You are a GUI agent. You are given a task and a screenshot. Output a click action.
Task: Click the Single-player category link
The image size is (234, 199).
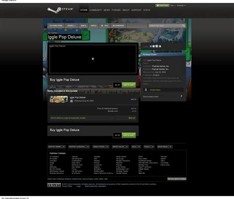(155, 90)
